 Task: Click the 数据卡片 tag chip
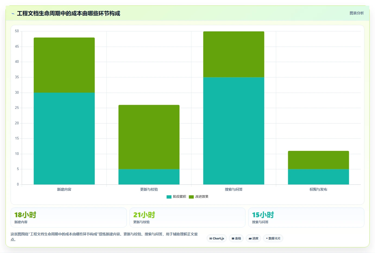(x=273, y=238)
